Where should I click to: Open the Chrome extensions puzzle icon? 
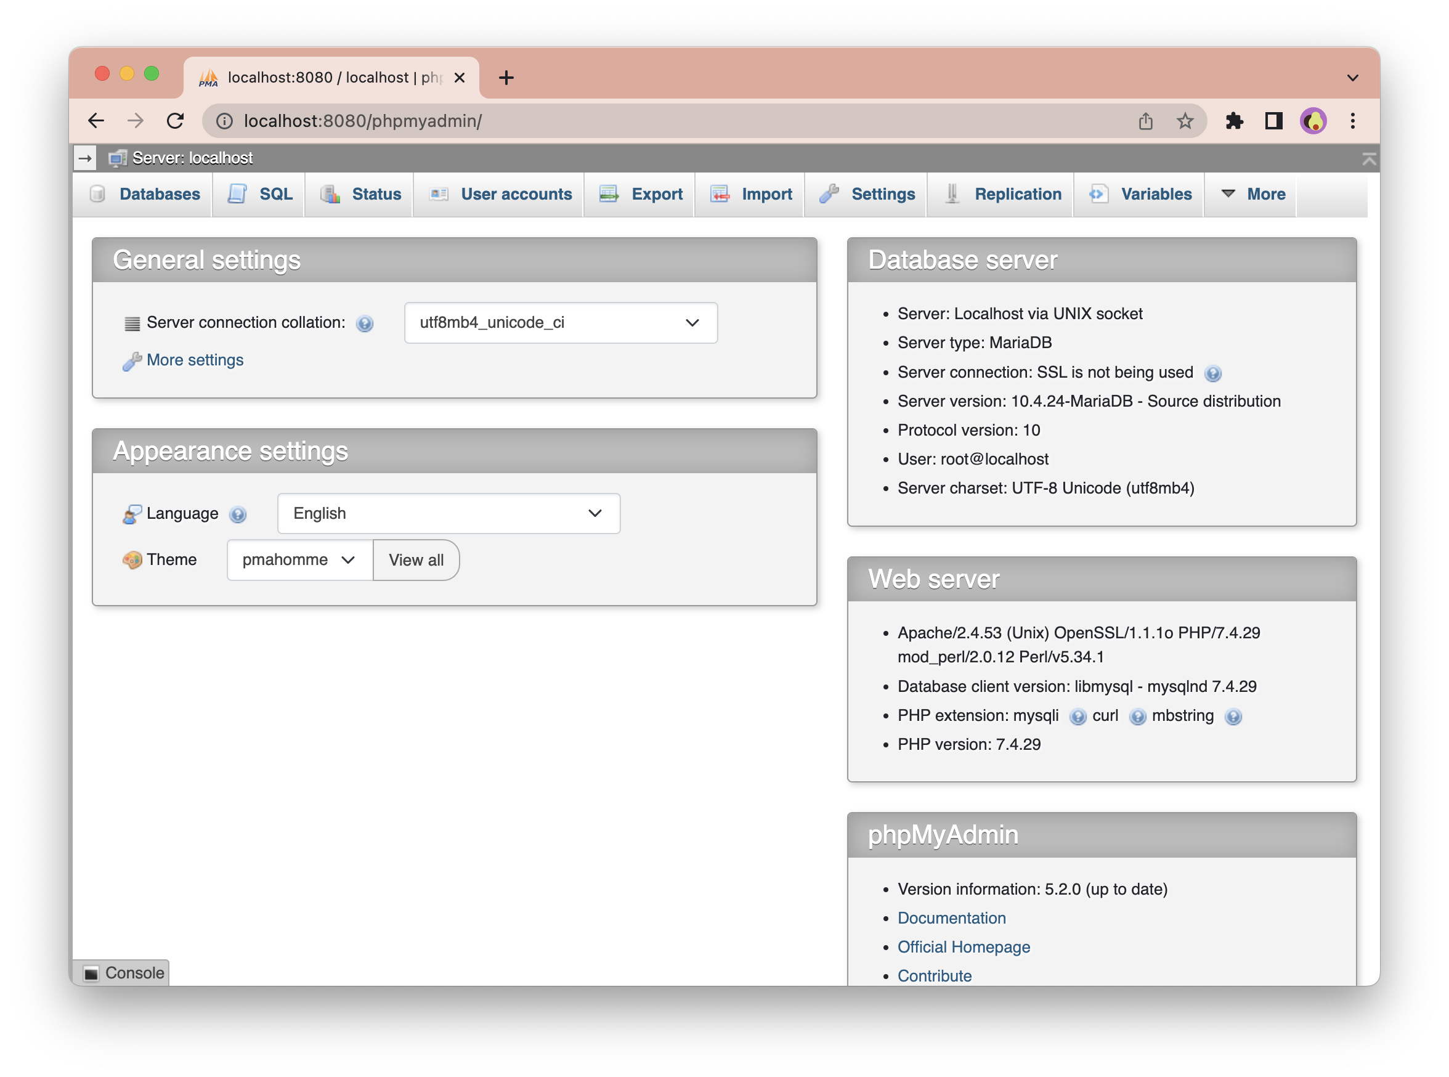tap(1234, 121)
